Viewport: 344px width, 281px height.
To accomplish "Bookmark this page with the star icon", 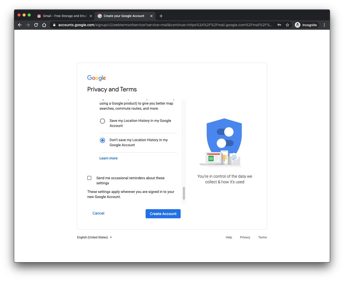I will [x=287, y=25].
